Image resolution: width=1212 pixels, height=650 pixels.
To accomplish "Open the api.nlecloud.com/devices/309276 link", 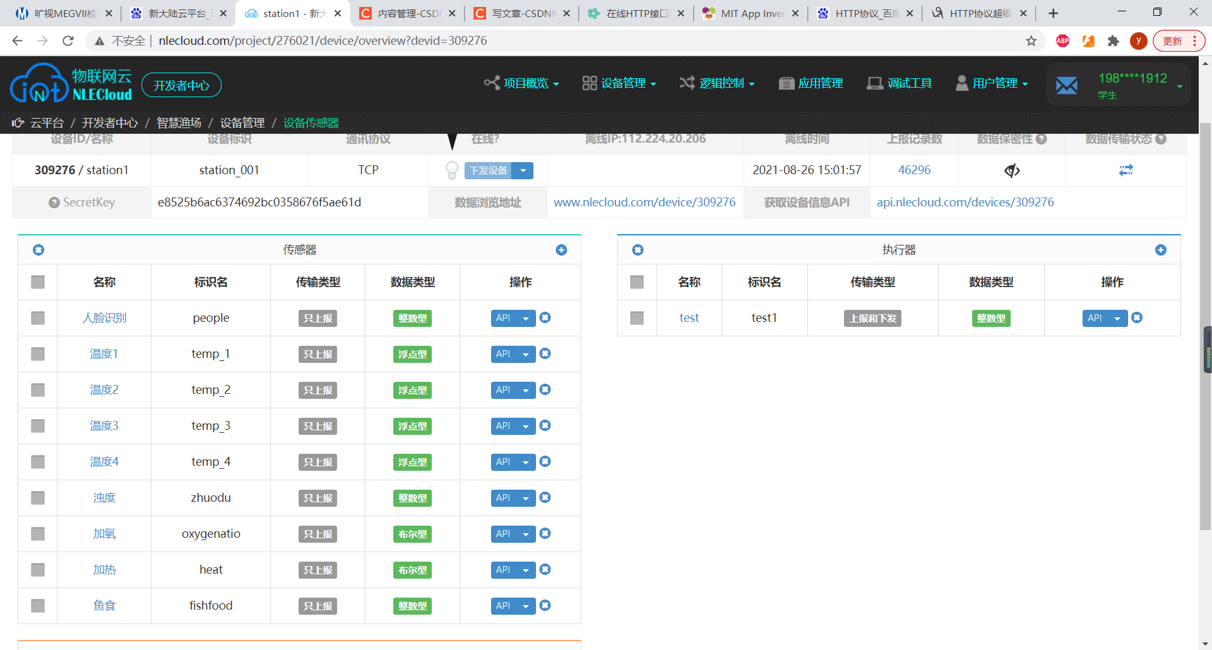I will coord(965,203).
